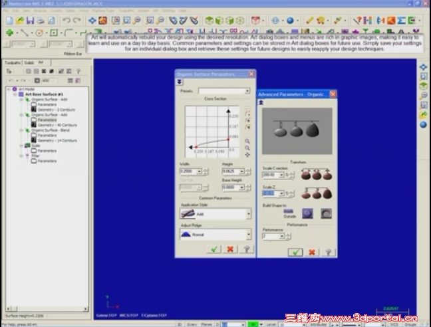Viewport: 431px width, 327px height.
Task: Click the green plus Create point icon
Action: pyautogui.click(x=9, y=33)
